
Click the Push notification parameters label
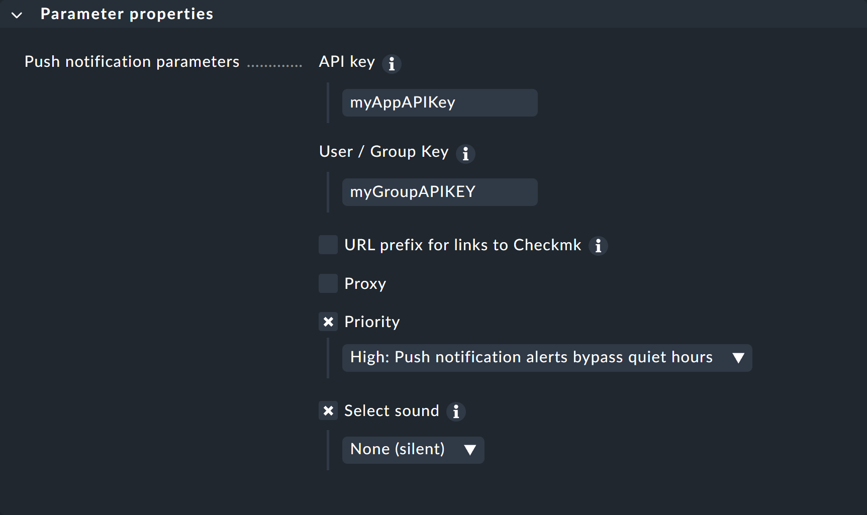click(x=132, y=61)
